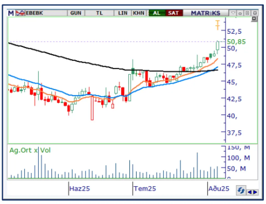
Task: Click the Ağu25 date label
Action: click(219, 188)
